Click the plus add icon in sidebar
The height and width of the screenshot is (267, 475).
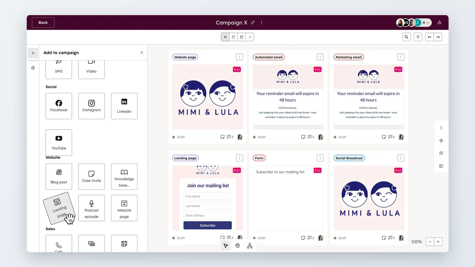coord(33,53)
